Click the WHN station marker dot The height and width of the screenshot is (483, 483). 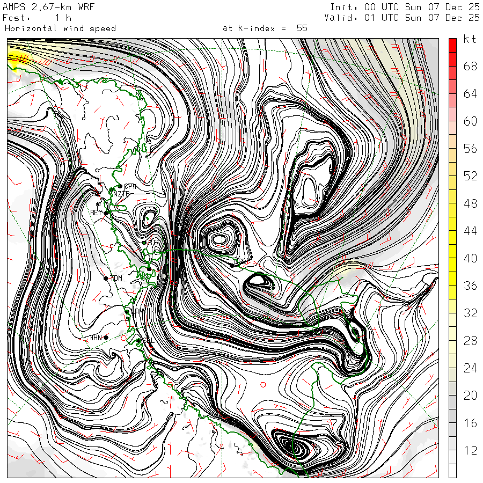pyautogui.click(x=106, y=337)
